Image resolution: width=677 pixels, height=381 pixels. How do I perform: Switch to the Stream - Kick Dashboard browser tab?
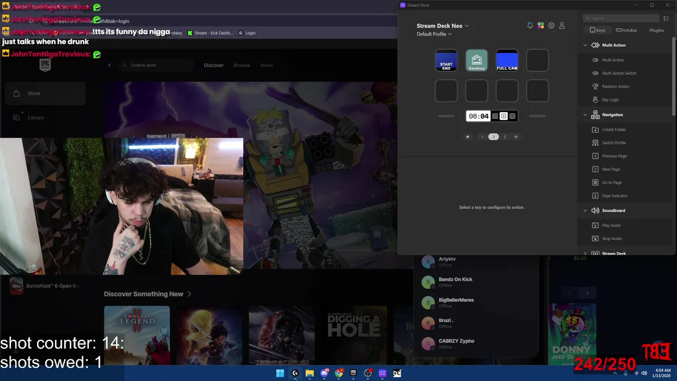click(210, 33)
